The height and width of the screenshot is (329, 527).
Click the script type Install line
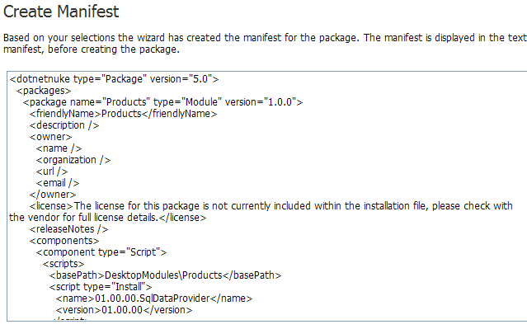pyautogui.click(x=101, y=287)
